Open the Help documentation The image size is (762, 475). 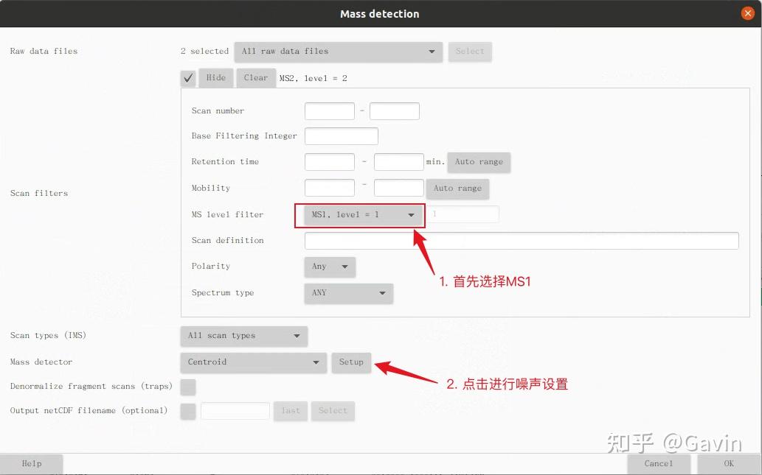click(x=32, y=463)
